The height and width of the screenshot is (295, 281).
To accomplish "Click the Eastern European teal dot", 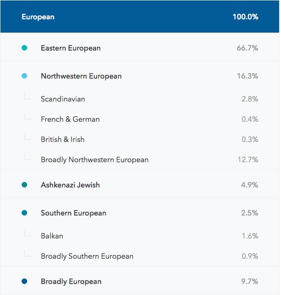I will (x=24, y=48).
